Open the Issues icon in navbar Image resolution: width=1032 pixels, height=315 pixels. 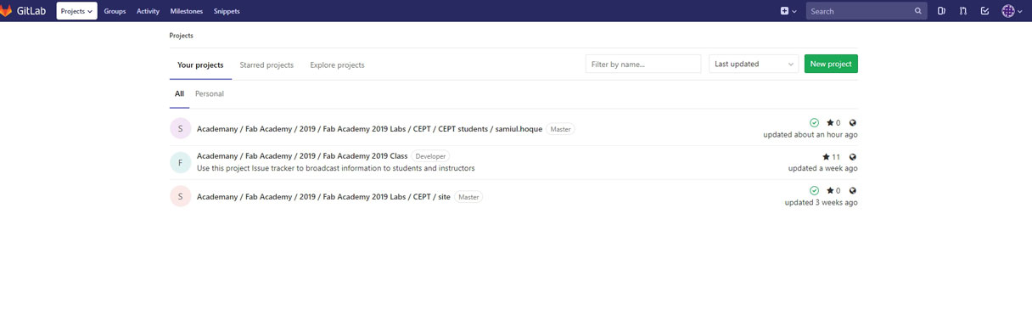point(941,11)
